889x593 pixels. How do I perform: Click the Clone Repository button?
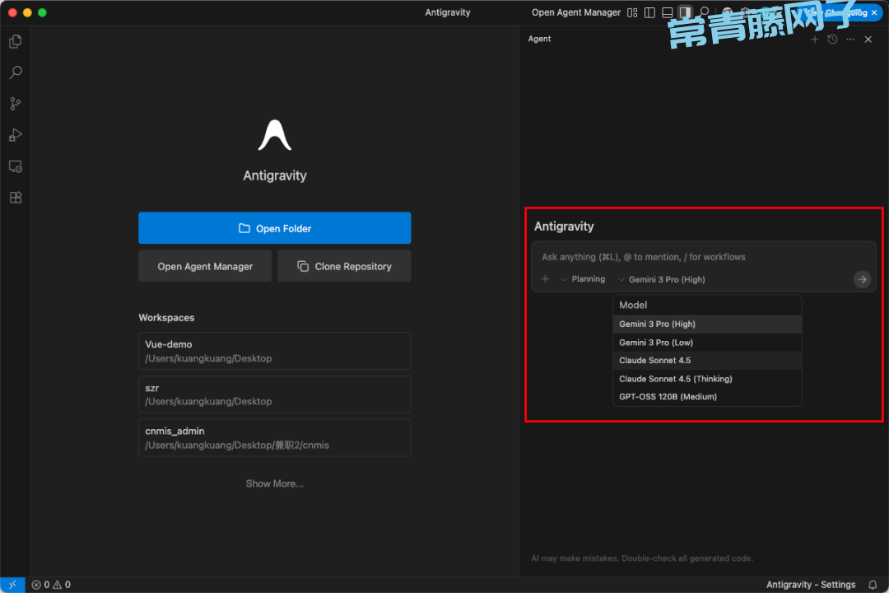pos(344,267)
